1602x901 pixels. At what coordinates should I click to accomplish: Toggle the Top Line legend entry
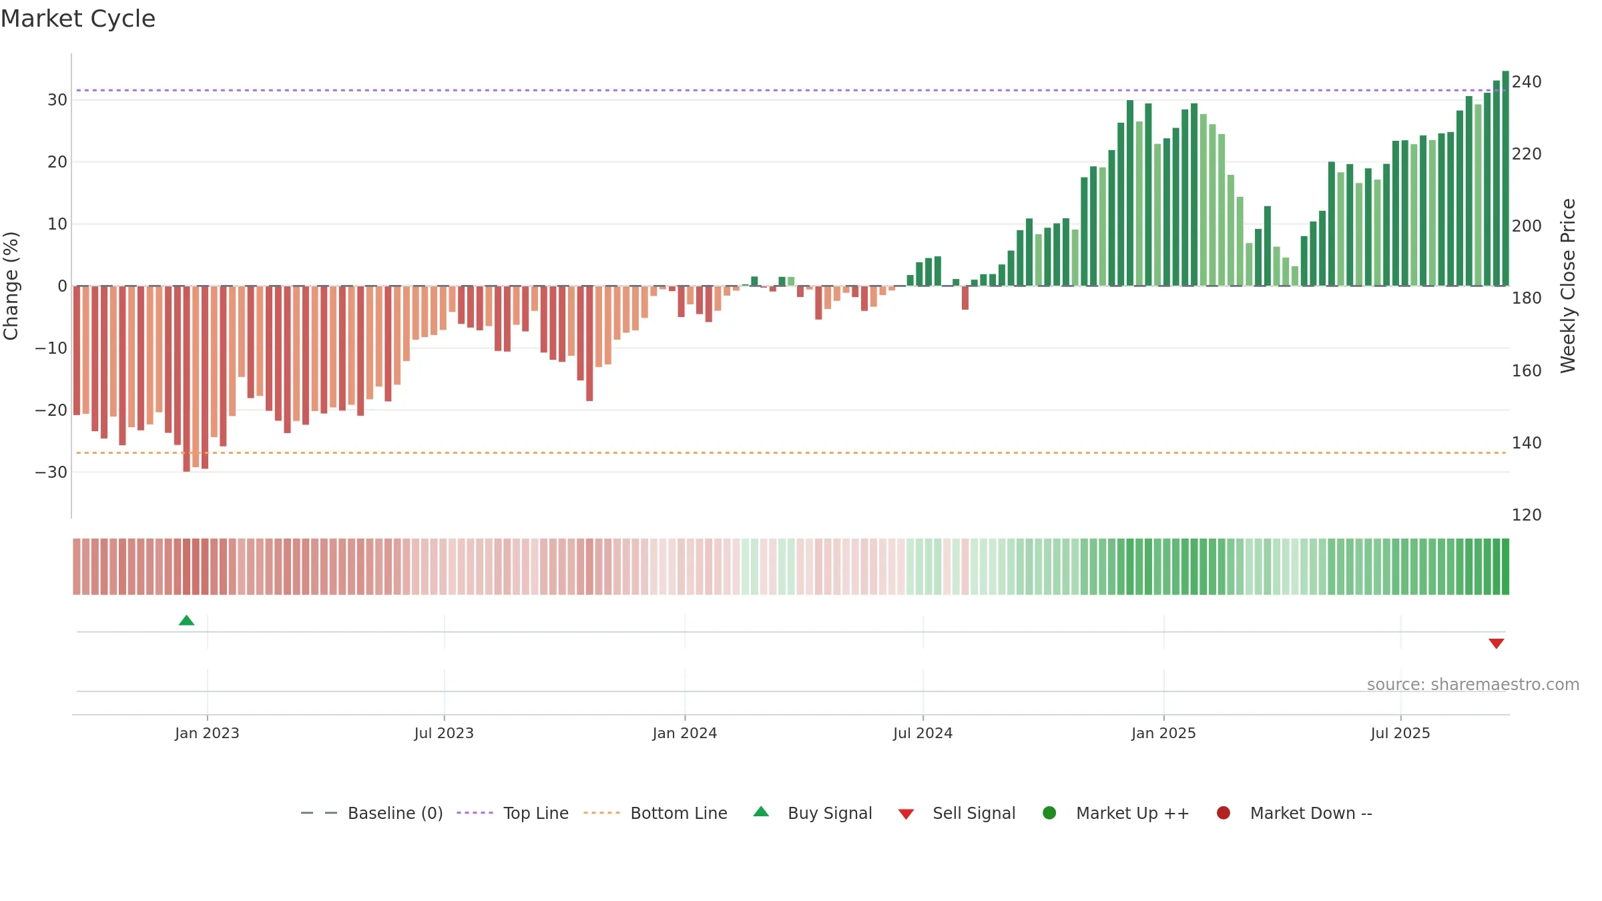tap(513, 813)
